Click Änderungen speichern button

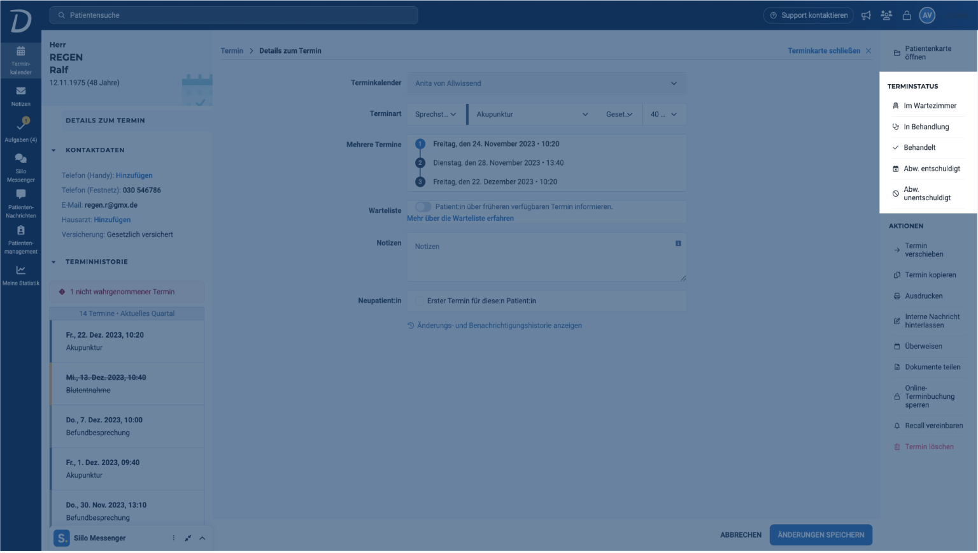coord(821,535)
